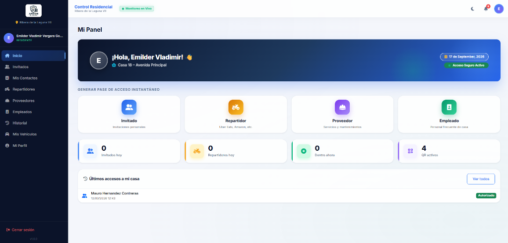The height and width of the screenshot is (243, 508).
Task: Click Repartidores hoy label
Action: 221,155
